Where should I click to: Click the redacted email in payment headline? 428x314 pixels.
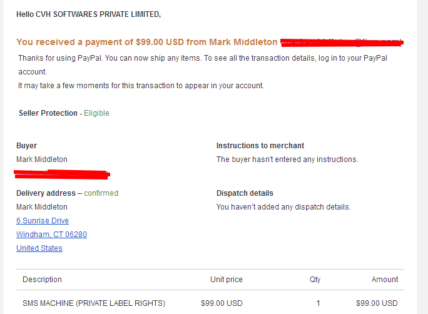pyautogui.click(x=342, y=43)
